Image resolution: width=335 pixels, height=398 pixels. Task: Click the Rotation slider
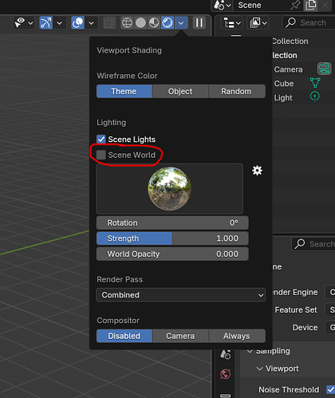(x=172, y=223)
